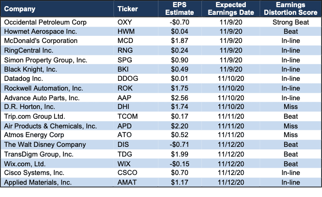Screen dimensions: 322x197
Task: Click the Miss score for DHI
Action: click(x=291, y=107)
